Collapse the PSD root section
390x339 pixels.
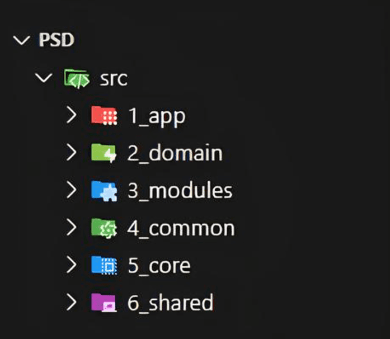coord(22,40)
